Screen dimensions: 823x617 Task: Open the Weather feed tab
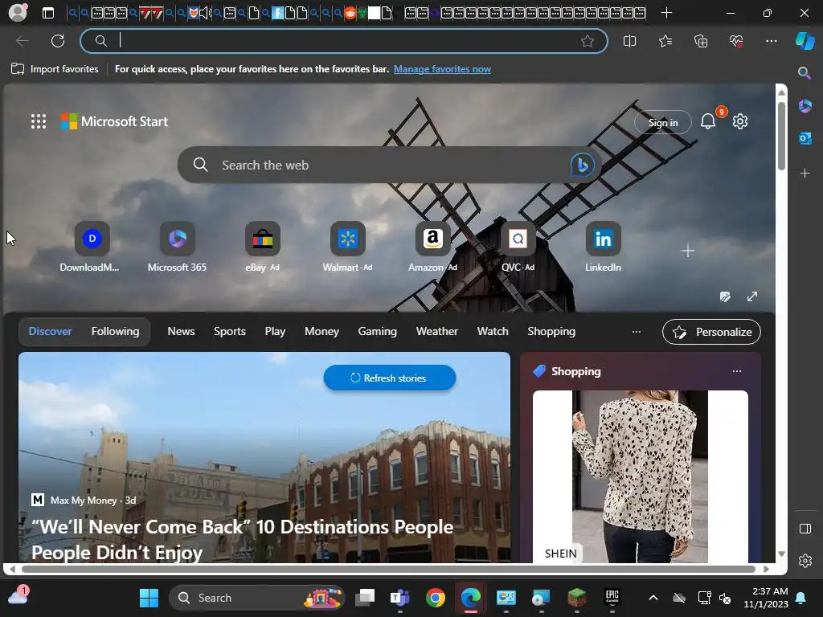pos(437,332)
